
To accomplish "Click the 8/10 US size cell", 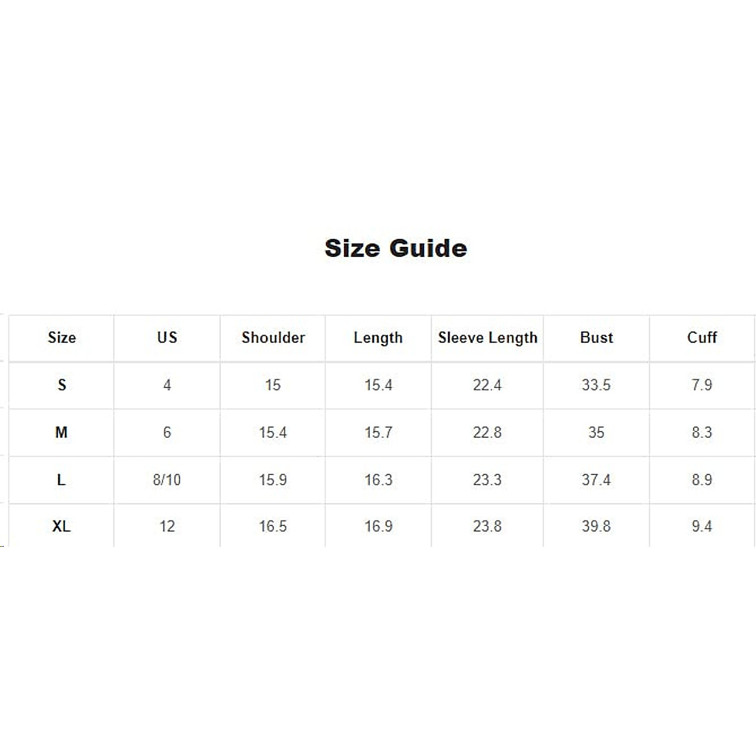I will pyautogui.click(x=167, y=480).
